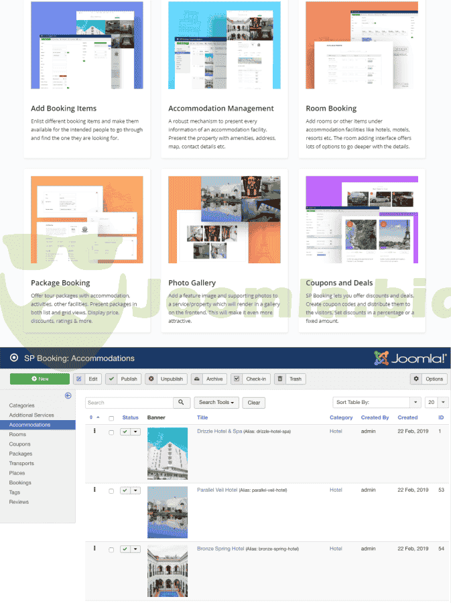Check the select-all checkbox in table header
The width and height of the screenshot is (451, 603).
point(111,418)
